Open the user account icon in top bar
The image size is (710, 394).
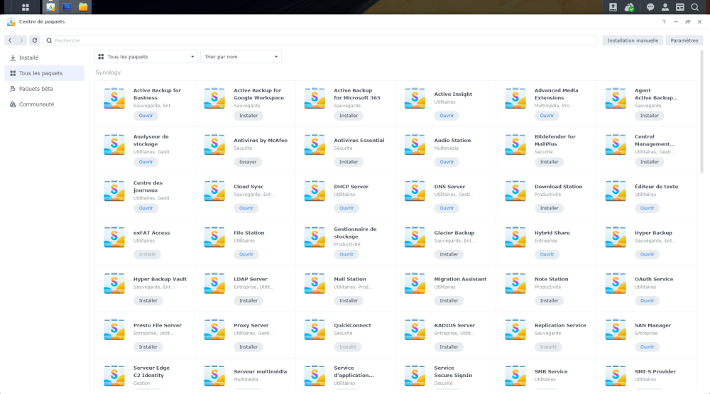[665, 7]
